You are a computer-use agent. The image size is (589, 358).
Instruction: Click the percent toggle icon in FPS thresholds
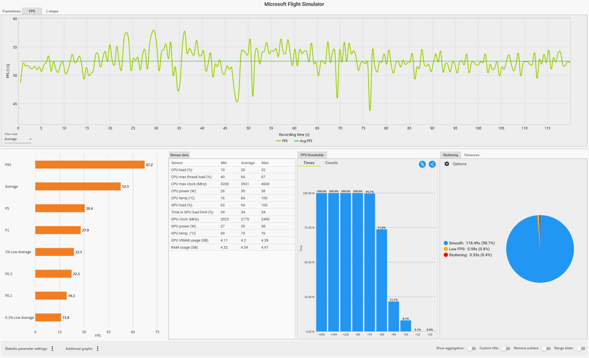pyautogui.click(x=422, y=164)
